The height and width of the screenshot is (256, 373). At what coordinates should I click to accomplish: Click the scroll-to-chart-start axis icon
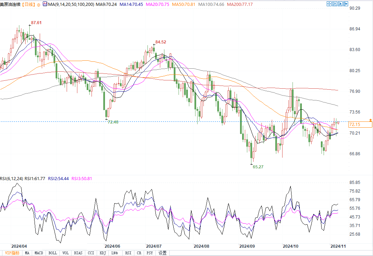[x=334, y=4]
